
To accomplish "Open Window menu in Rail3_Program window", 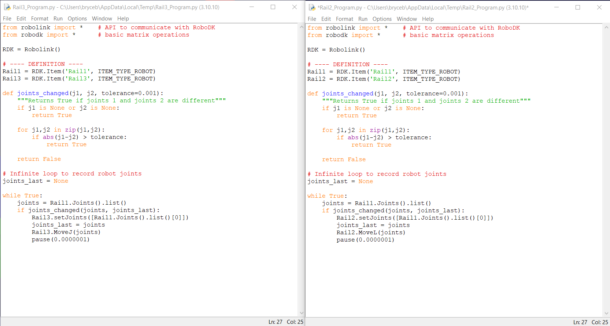I will (x=102, y=19).
